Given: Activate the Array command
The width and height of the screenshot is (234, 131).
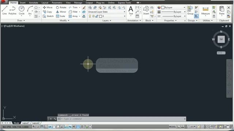Looking at the screenshot, I should coord(73,16).
